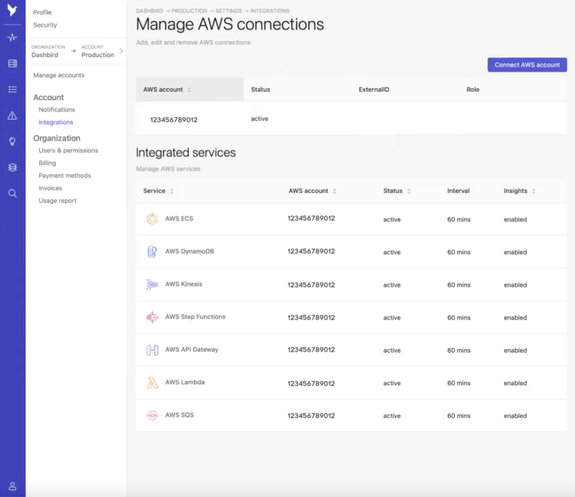Click the AWS API Gateway service icon
The image size is (575, 497).
(x=152, y=350)
